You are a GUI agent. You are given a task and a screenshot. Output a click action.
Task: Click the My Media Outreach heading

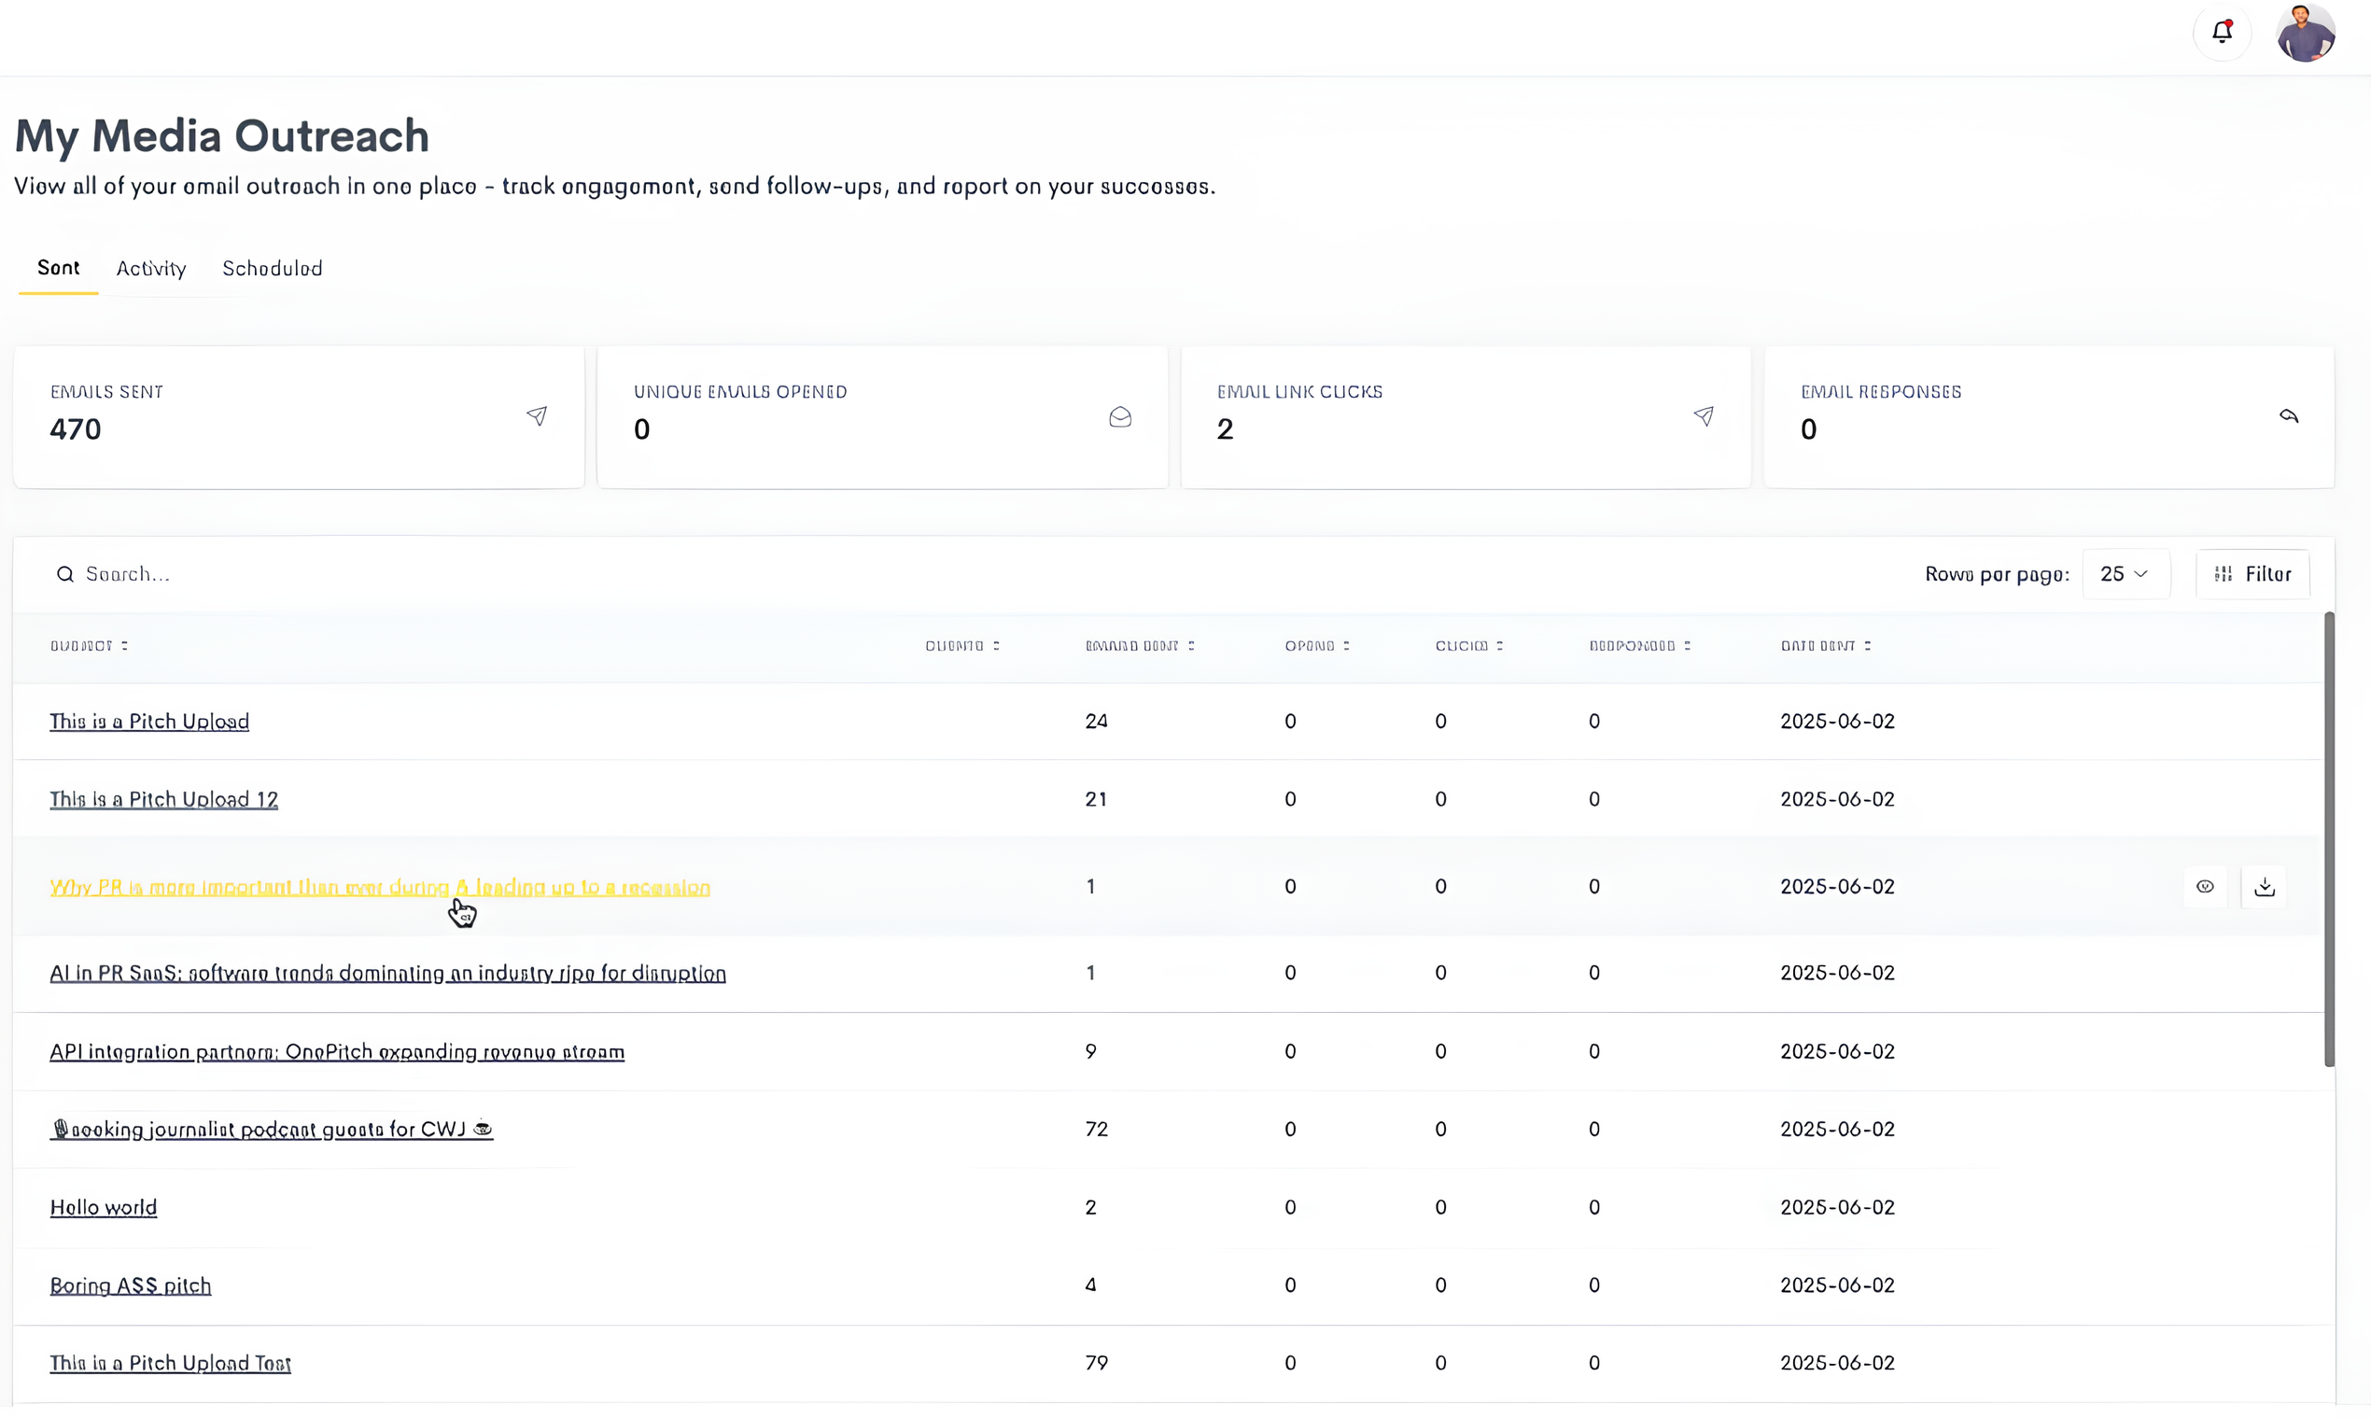point(222,135)
